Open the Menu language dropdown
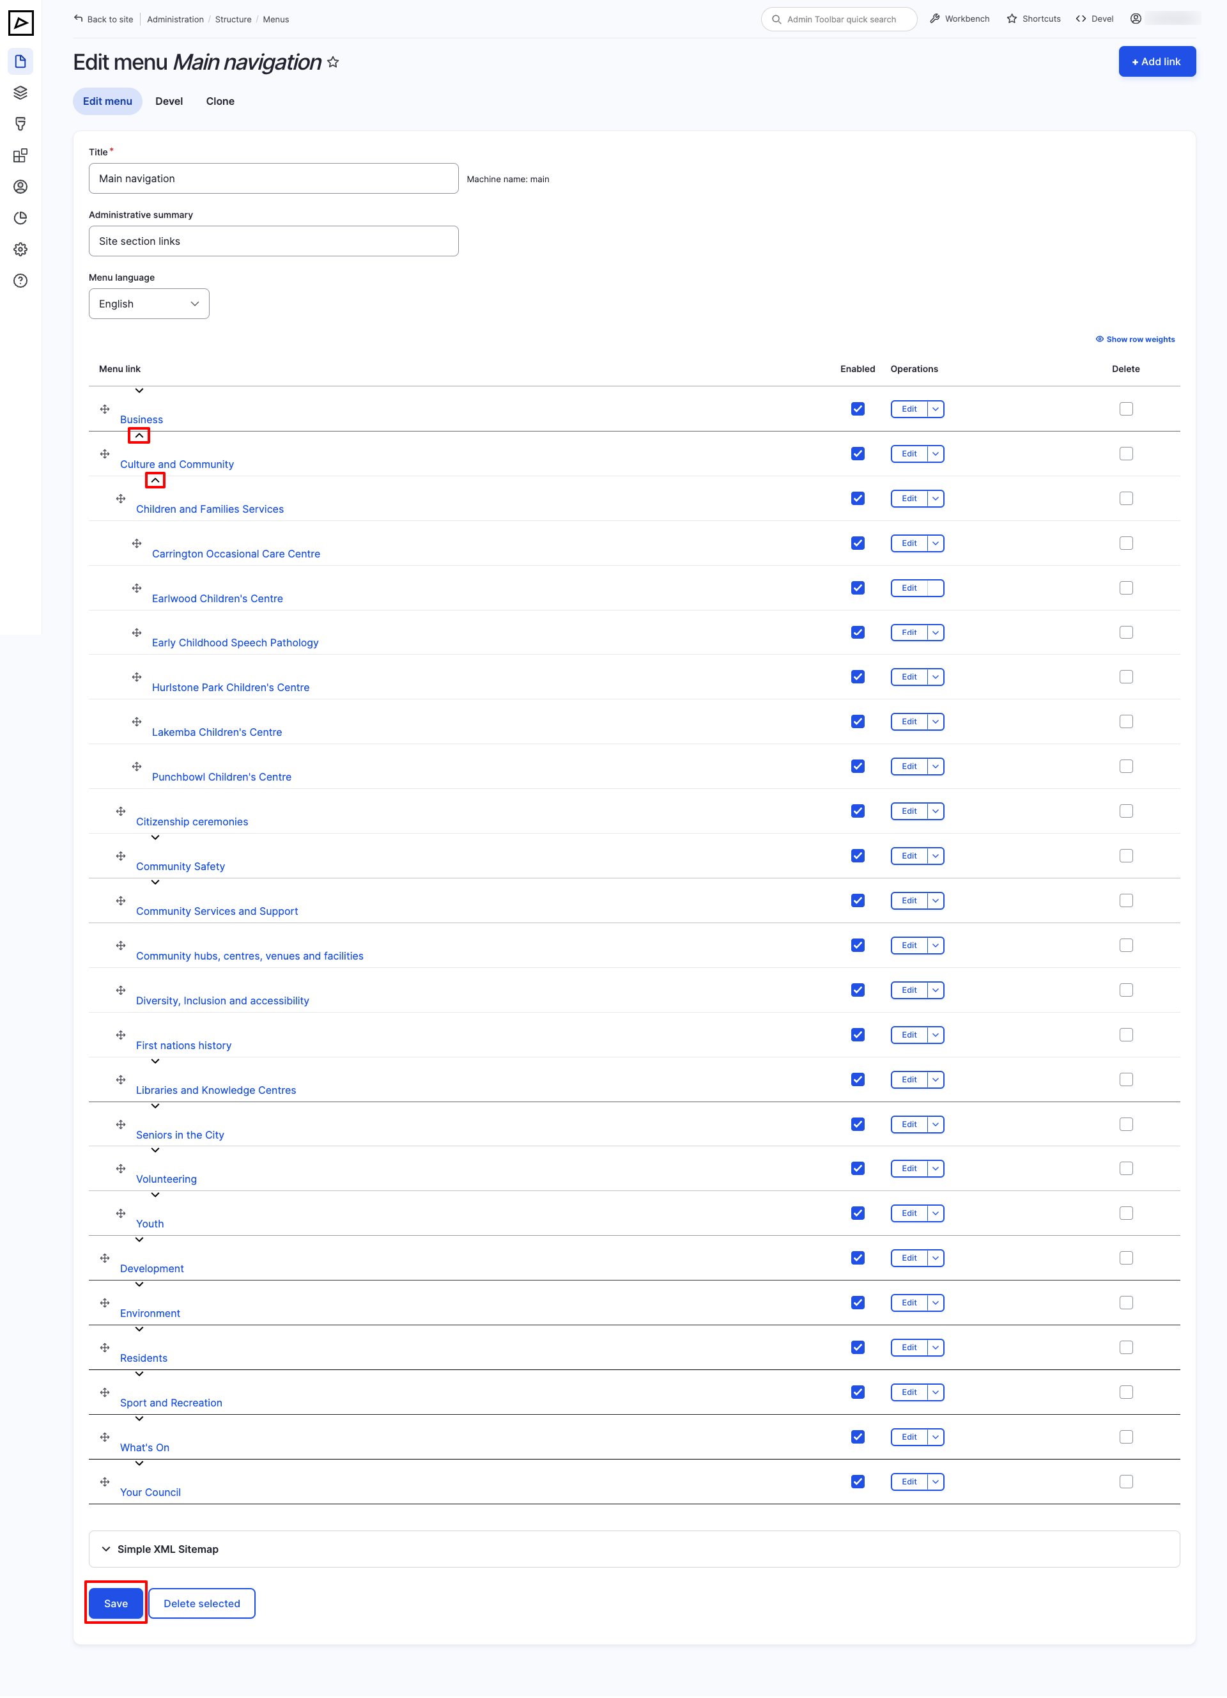 coord(149,304)
